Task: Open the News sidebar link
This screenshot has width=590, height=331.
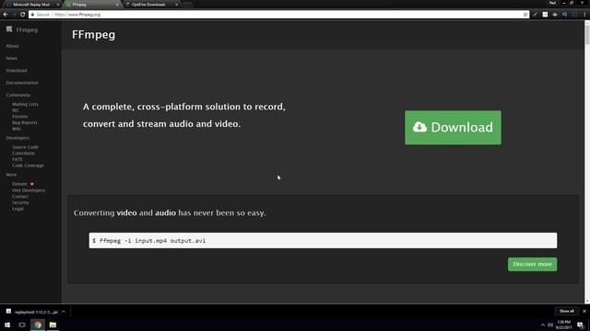Action: point(11,58)
